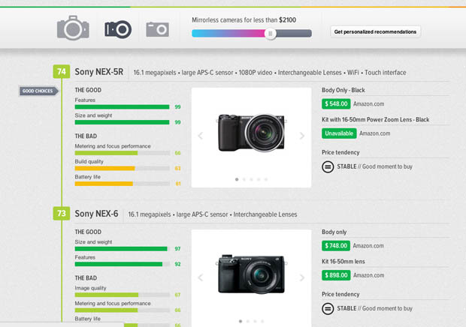This screenshot has height=327, width=466.
Task: Click NEX-5R Battery life bar
Action: (x=123, y=184)
